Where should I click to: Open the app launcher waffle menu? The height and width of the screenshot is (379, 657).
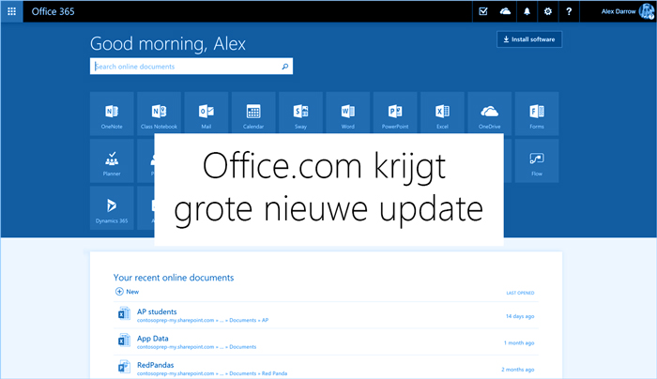(11, 11)
